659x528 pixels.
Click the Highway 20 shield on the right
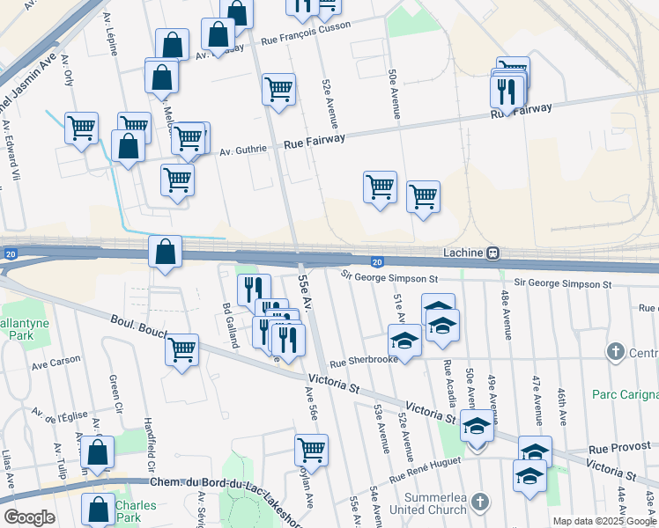[x=377, y=263]
